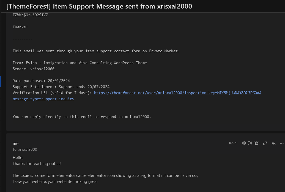
Task: Reply using the curved arrow icon
Action: point(273,143)
